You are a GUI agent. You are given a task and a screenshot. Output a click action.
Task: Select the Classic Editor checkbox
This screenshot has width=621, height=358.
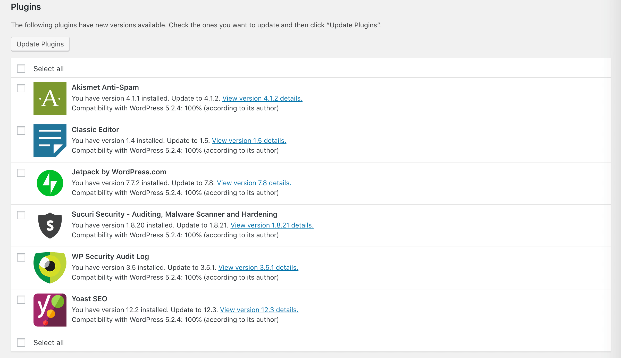21,131
